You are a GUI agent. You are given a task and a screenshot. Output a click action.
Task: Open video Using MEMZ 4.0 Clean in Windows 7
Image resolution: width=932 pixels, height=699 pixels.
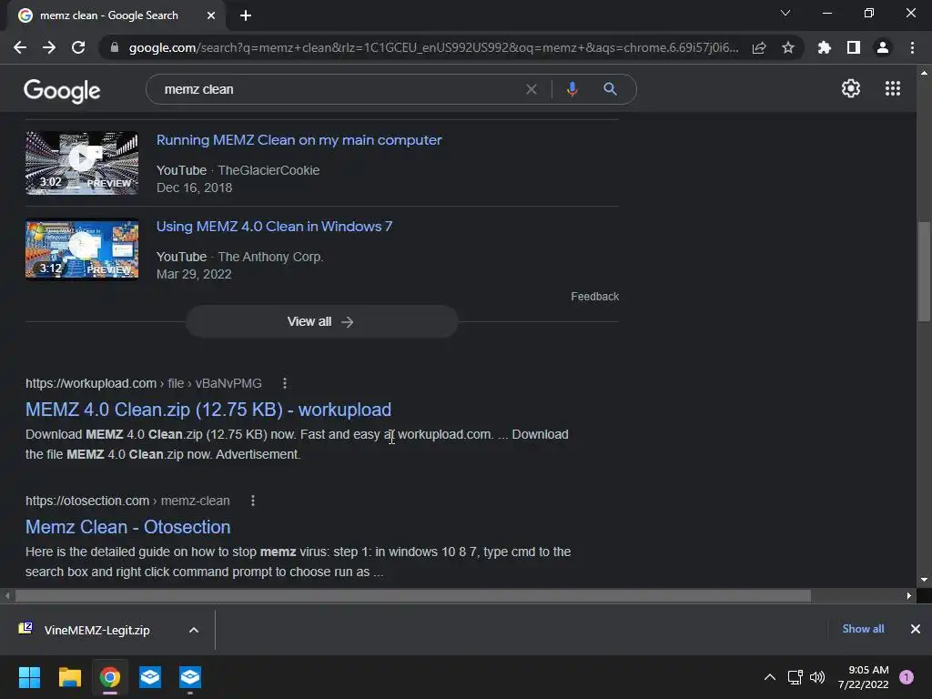click(274, 227)
